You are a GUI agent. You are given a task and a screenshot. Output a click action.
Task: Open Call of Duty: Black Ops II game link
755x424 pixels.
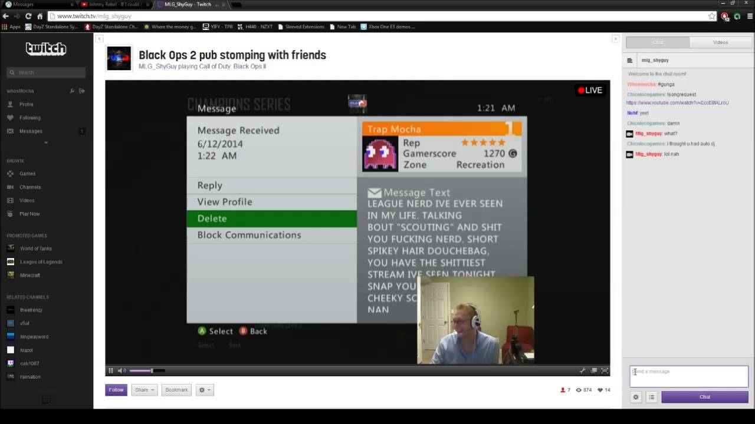coord(232,67)
